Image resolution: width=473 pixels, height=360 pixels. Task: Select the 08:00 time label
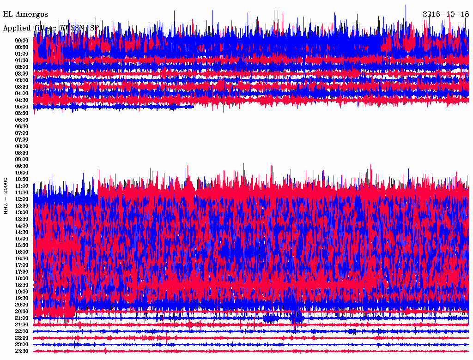(x=22, y=146)
